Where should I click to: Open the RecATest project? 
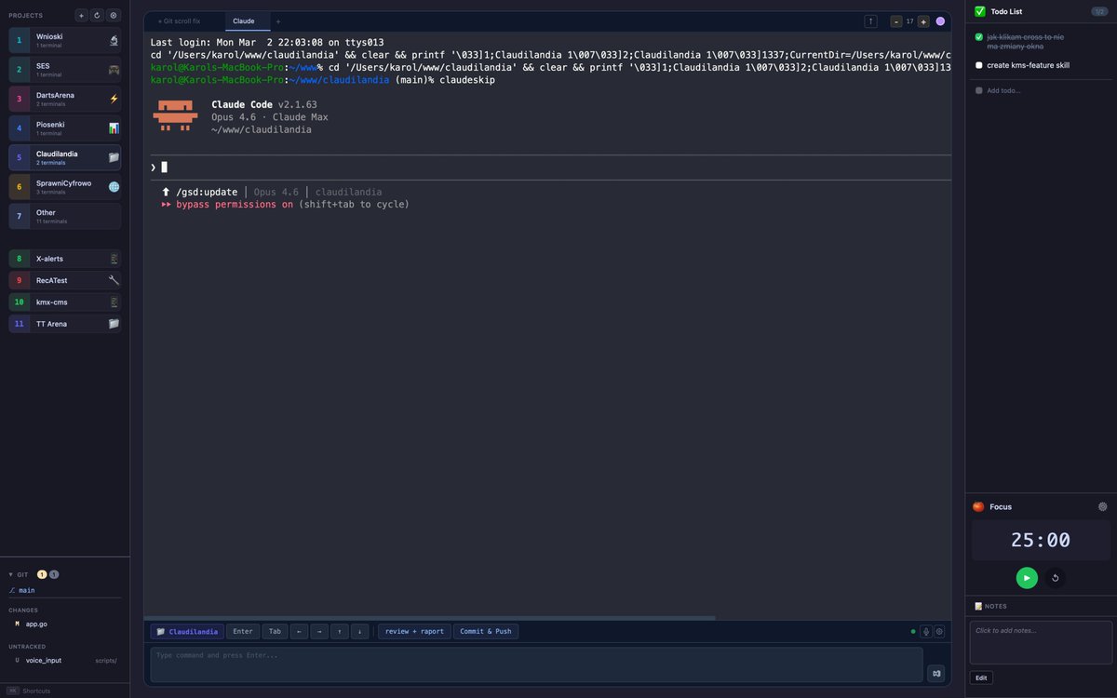(x=65, y=280)
